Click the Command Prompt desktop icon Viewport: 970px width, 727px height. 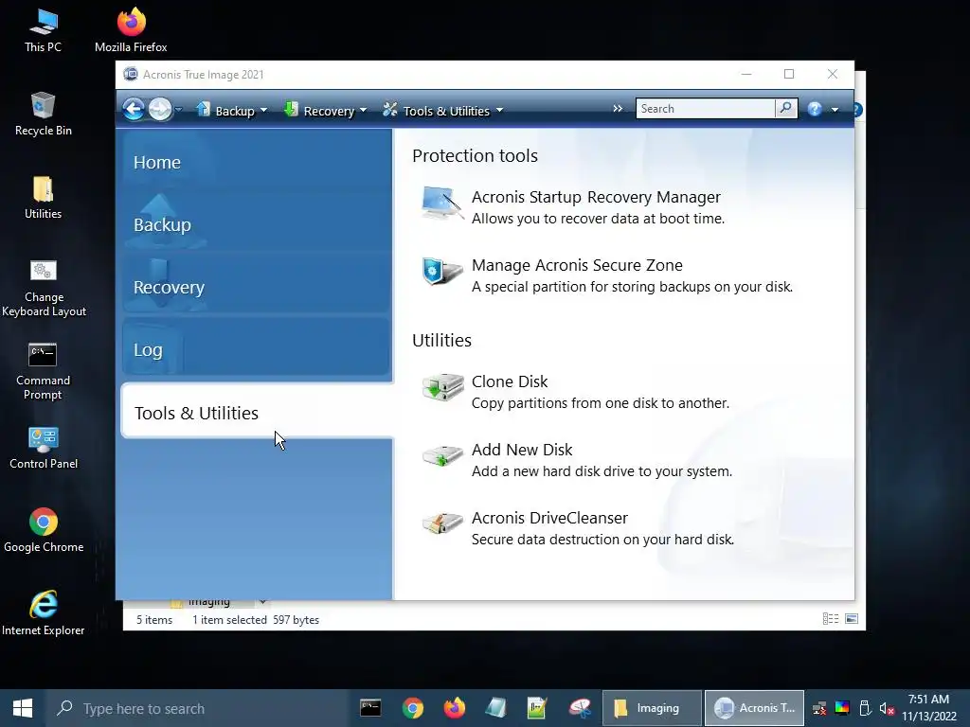click(x=43, y=371)
